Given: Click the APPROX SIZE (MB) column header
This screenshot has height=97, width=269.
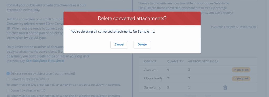Looking at the screenshot, I should coord(203,61).
